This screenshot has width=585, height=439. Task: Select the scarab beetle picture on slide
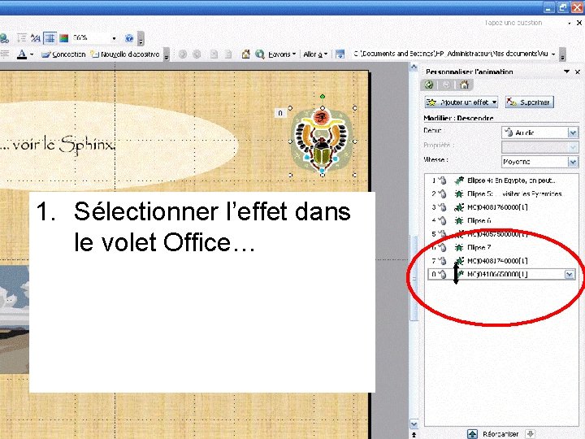[x=323, y=141]
